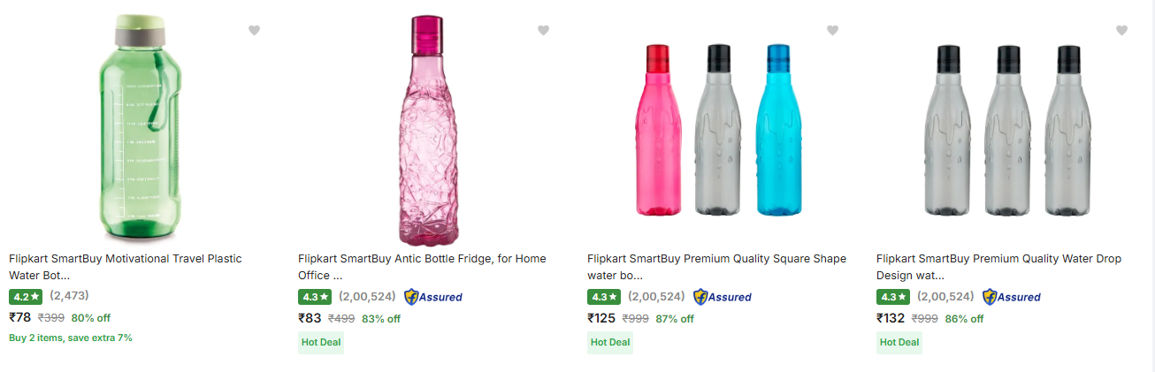Open Flipkart SmartBuy Antic Bottle Fridge title
1155x372 pixels.
[422, 267]
